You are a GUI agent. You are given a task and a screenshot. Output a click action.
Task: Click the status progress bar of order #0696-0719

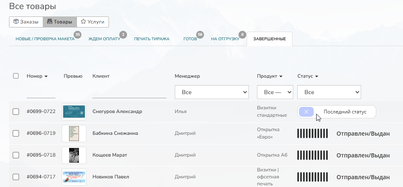pyautogui.click(x=313, y=133)
